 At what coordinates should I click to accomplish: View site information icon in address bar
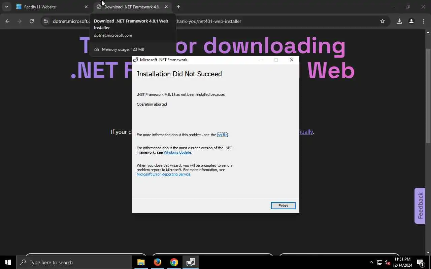[x=46, y=21]
